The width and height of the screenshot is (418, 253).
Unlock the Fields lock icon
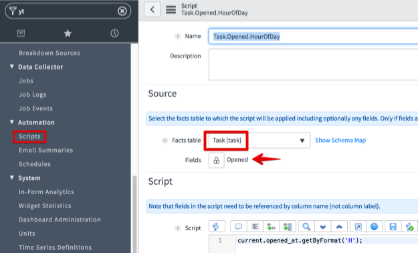tap(217, 160)
